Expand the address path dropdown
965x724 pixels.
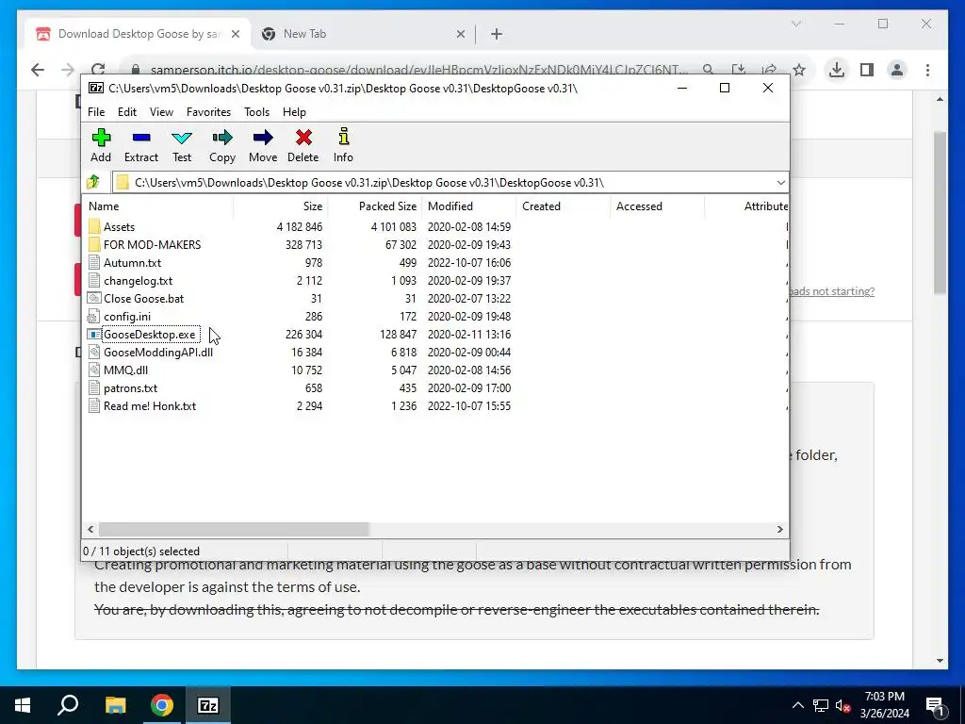tap(780, 182)
